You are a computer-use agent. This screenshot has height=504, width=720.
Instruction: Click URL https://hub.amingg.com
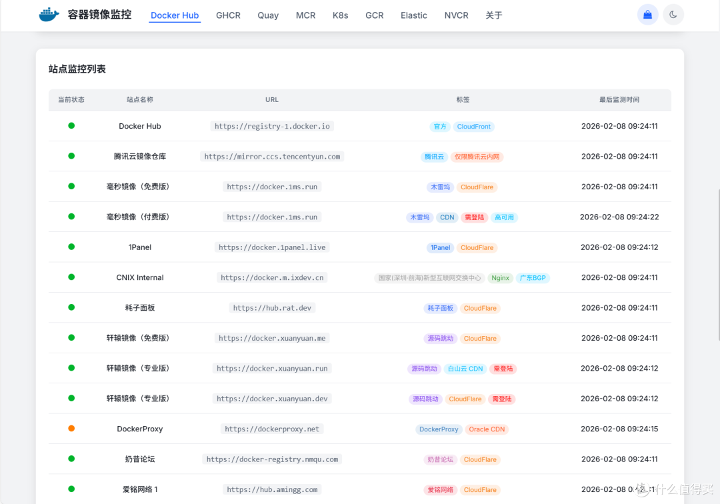[272, 490]
